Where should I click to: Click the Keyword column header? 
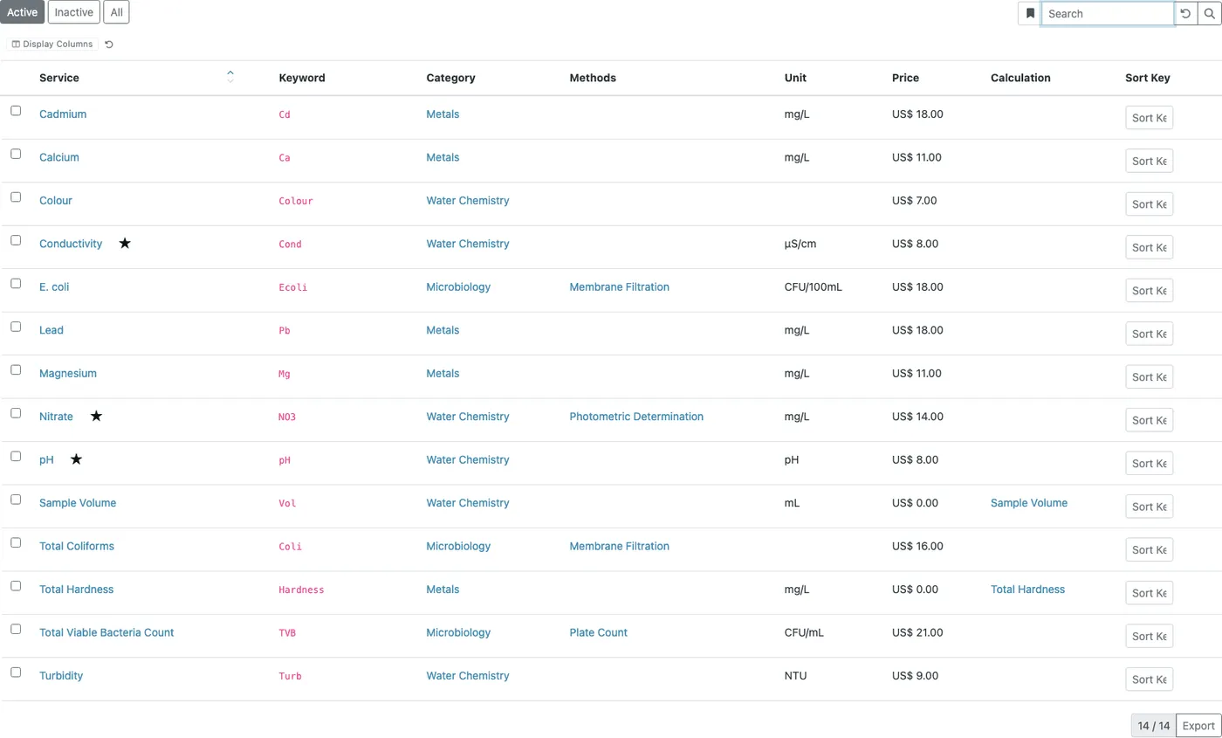pyautogui.click(x=302, y=78)
